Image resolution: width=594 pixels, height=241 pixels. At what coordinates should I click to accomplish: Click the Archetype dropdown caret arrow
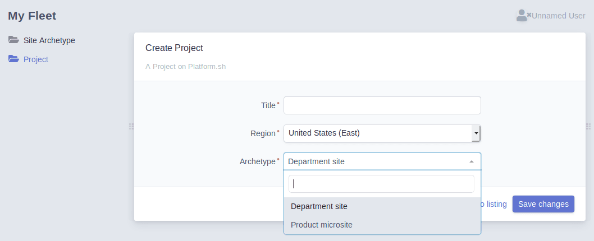pos(472,162)
